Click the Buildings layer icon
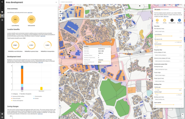 (179, 20)
